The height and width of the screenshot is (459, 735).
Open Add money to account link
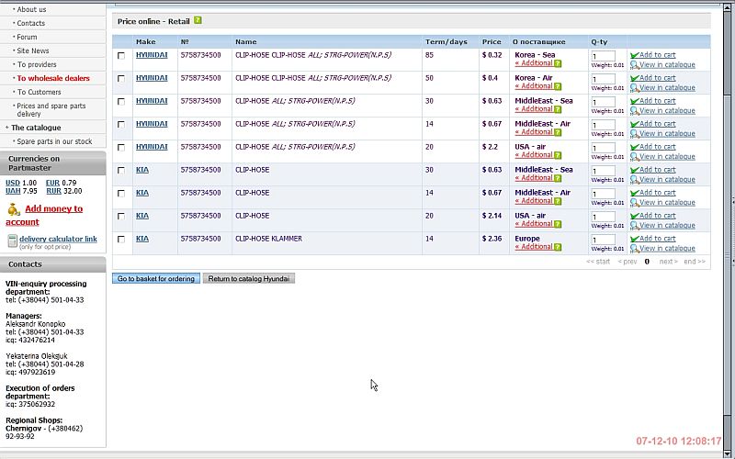tap(44, 216)
